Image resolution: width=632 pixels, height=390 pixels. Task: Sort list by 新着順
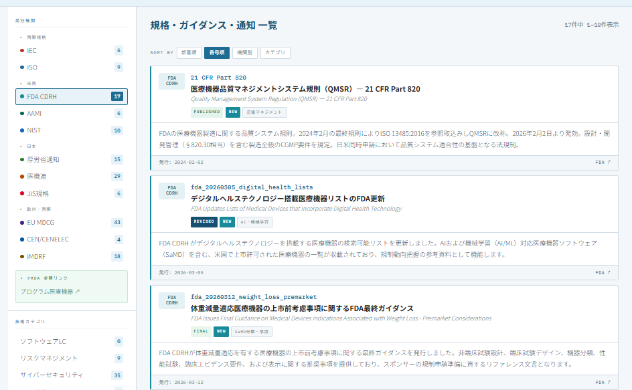point(189,53)
